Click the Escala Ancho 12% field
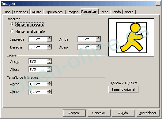This screenshot has width=162, height=119. tap(38, 61)
